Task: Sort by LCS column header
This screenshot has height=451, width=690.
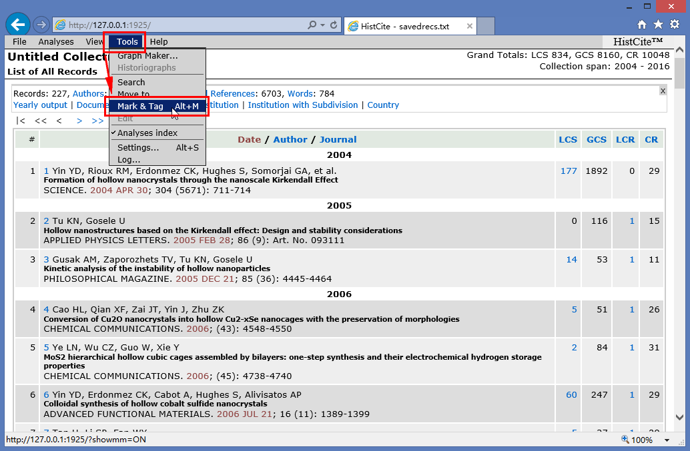Action: coord(568,139)
